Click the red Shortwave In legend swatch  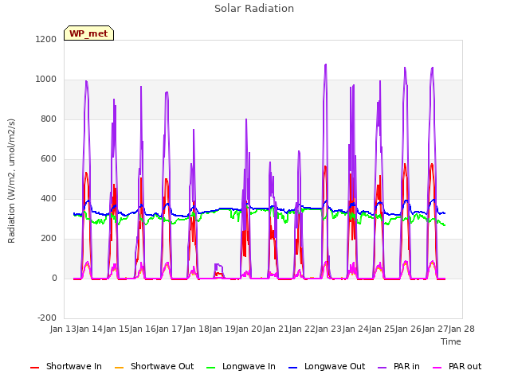tap(35, 368)
